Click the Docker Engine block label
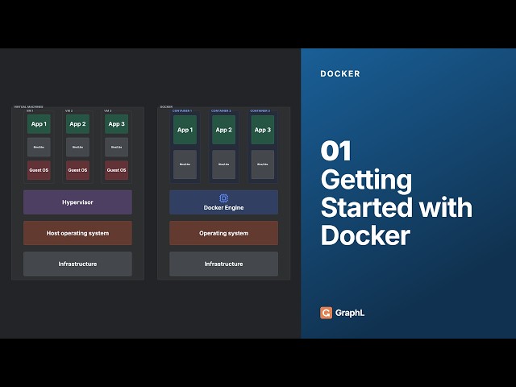 [224, 208]
